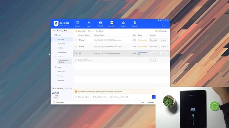
Task: Import firmware in 15.1beta2 row
Action: coord(164,40)
